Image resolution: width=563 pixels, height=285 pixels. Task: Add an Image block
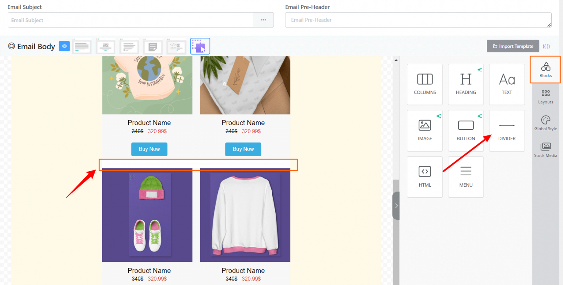click(x=424, y=131)
